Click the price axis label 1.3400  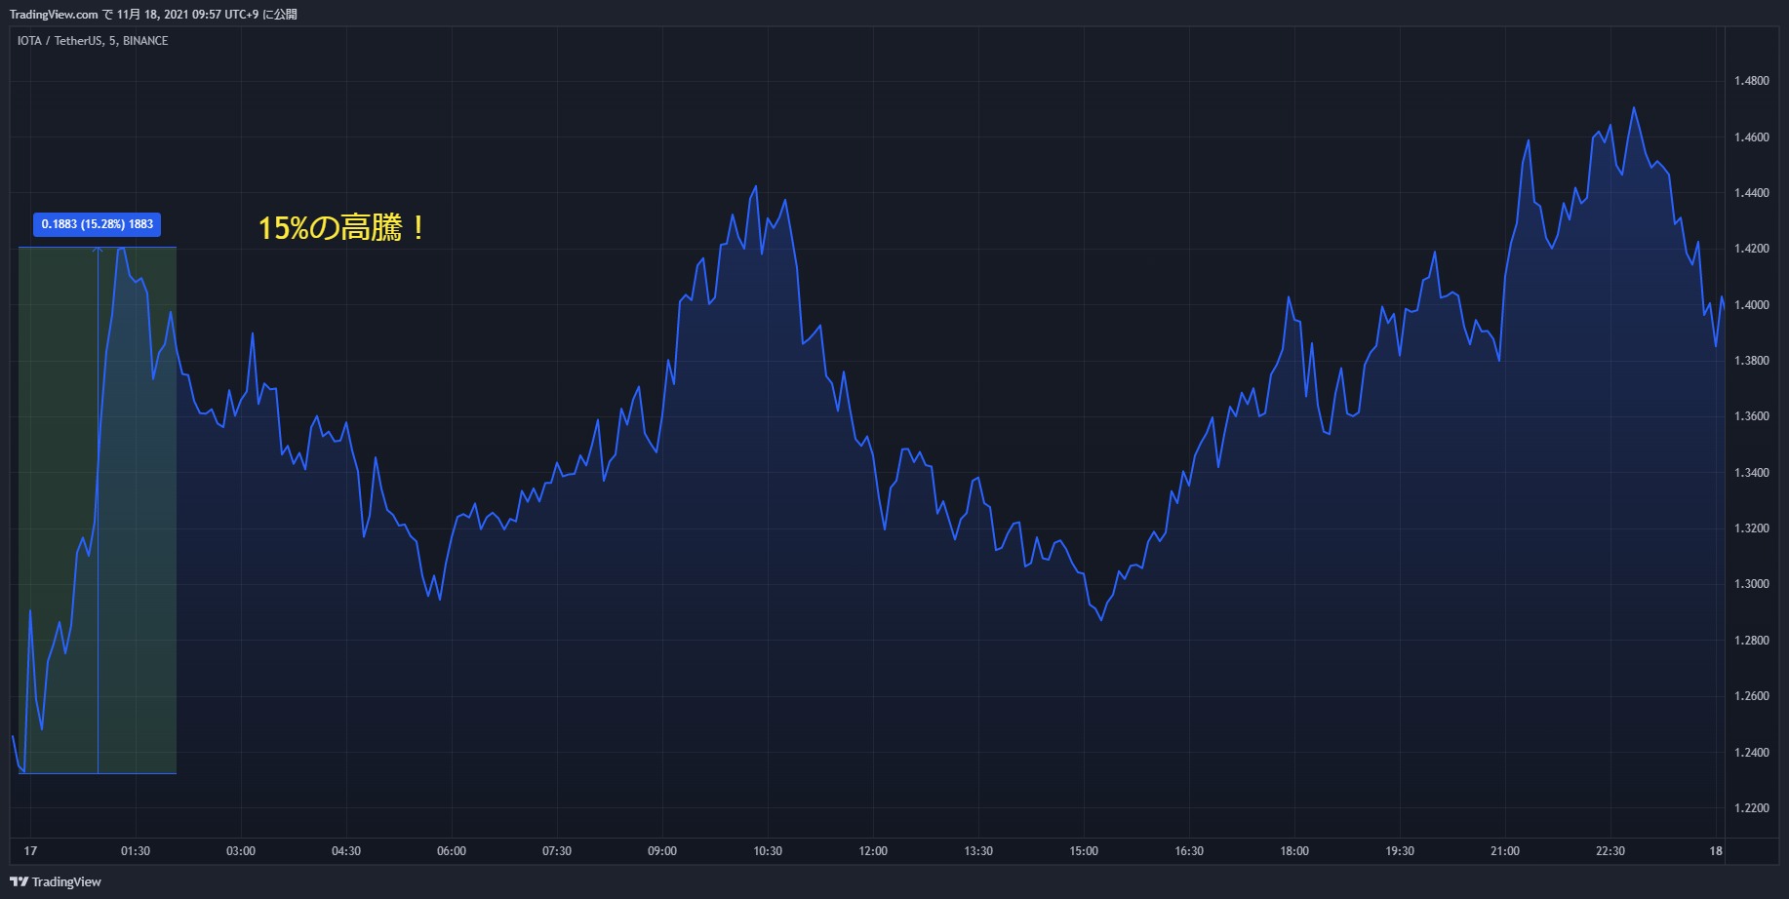(1752, 473)
